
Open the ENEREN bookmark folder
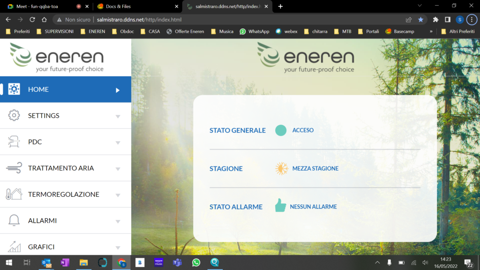(x=93, y=31)
